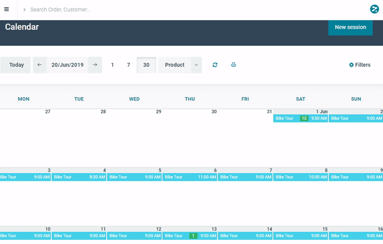Open Bike Tour session on the 14th
Image resolution: width=383 pixels, height=244 pixels.
tap(246, 236)
